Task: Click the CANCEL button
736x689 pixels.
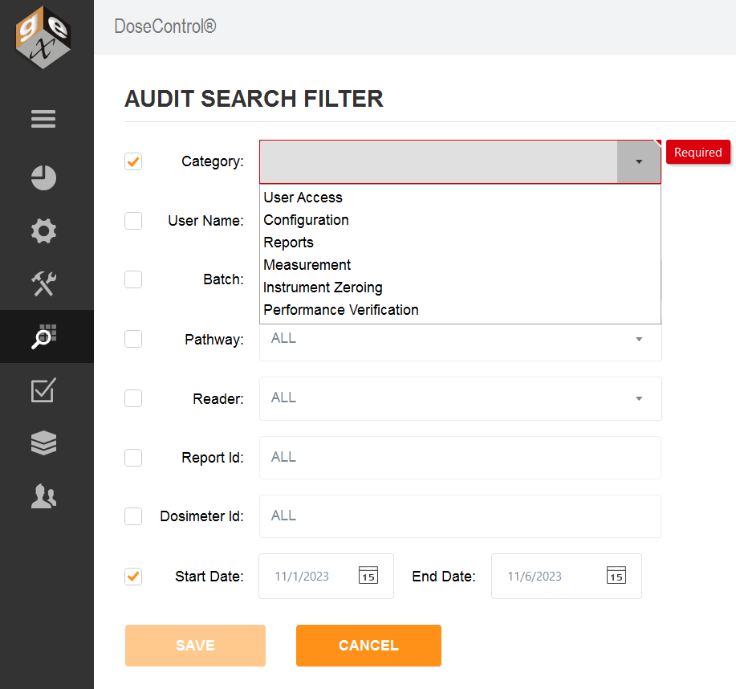Action: coord(368,646)
